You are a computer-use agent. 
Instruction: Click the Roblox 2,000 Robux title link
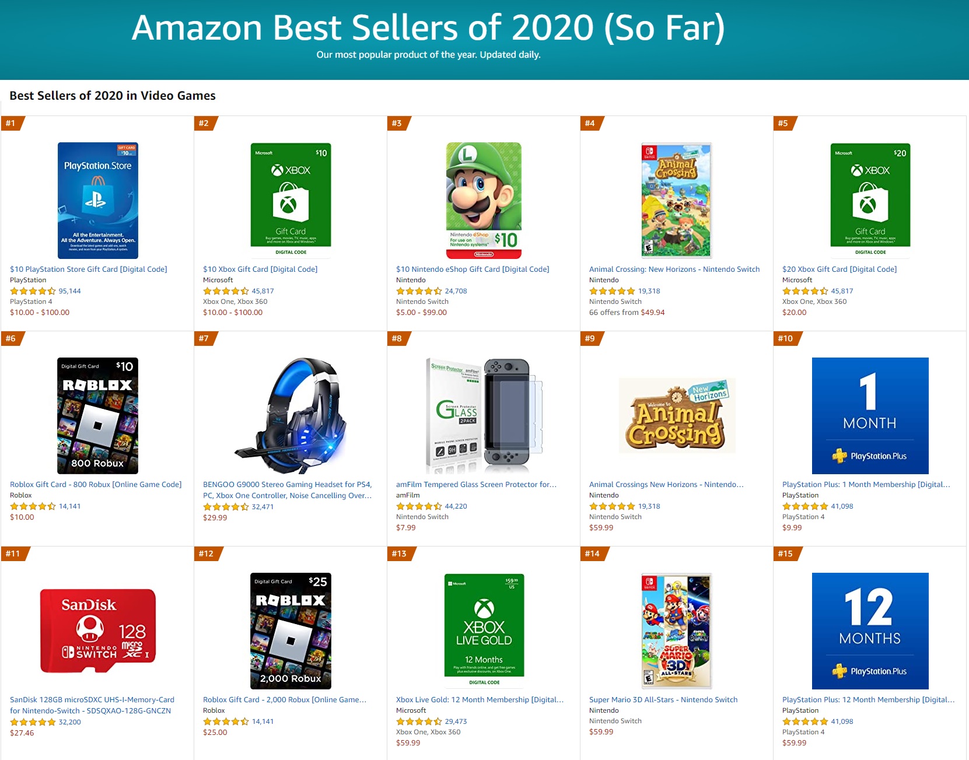click(x=284, y=699)
